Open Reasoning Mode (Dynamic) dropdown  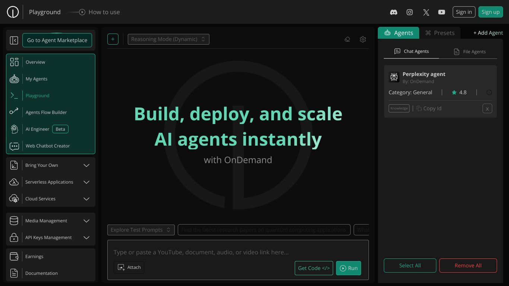(x=168, y=39)
